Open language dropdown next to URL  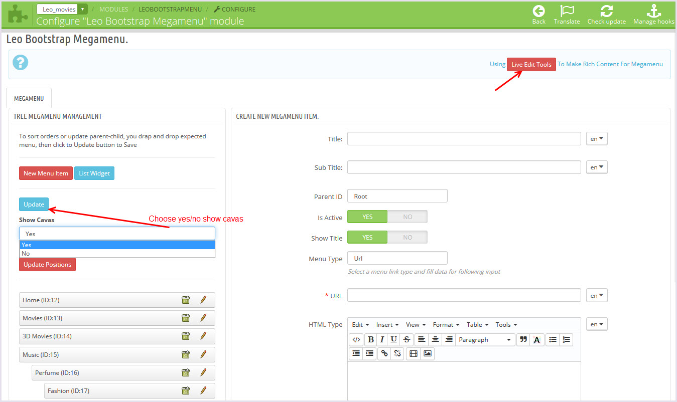[597, 296]
